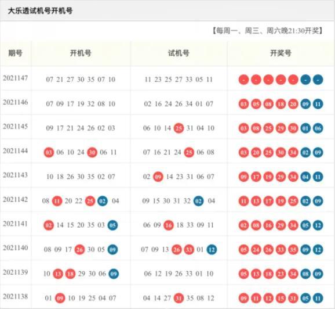The image size is (335, 309).
Task: Select red ball 30 in 2021144 开机号
Action: (x=92, y=152)
